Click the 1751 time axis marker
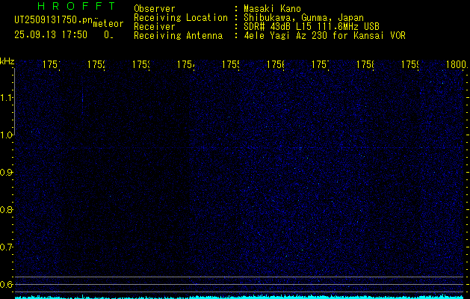 tap(52, 64)
